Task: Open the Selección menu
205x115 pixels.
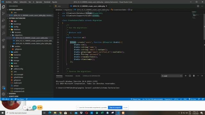Action: click(23, 2)
